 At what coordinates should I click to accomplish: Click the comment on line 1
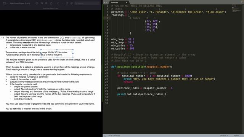click(x=136, y=6)
